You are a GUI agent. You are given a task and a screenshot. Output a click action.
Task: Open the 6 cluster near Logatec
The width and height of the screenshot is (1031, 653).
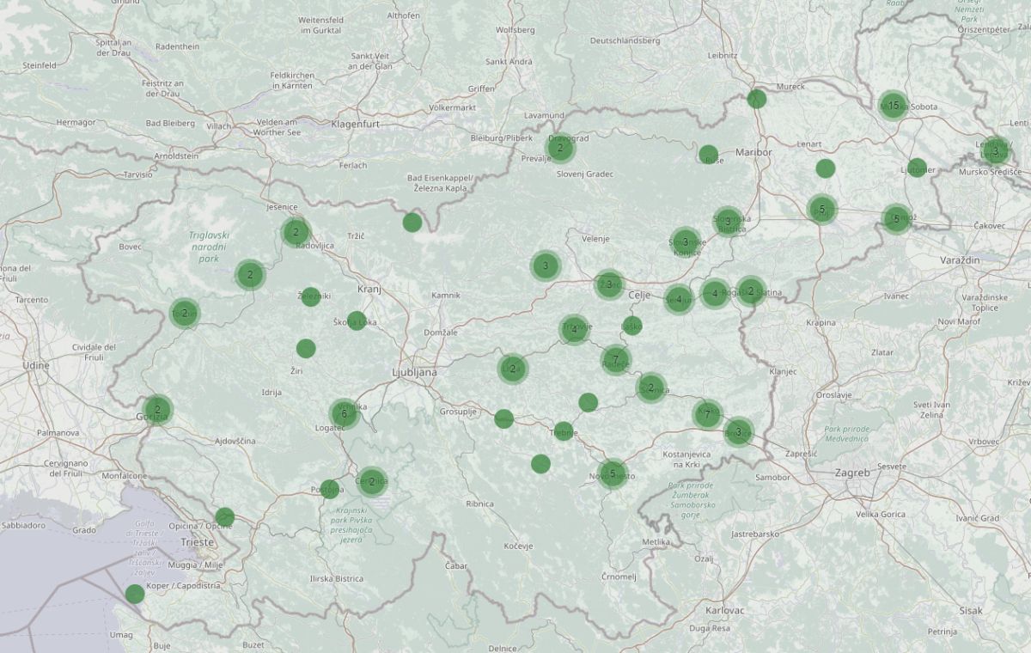pyautogui.click(x=345, y=414)
